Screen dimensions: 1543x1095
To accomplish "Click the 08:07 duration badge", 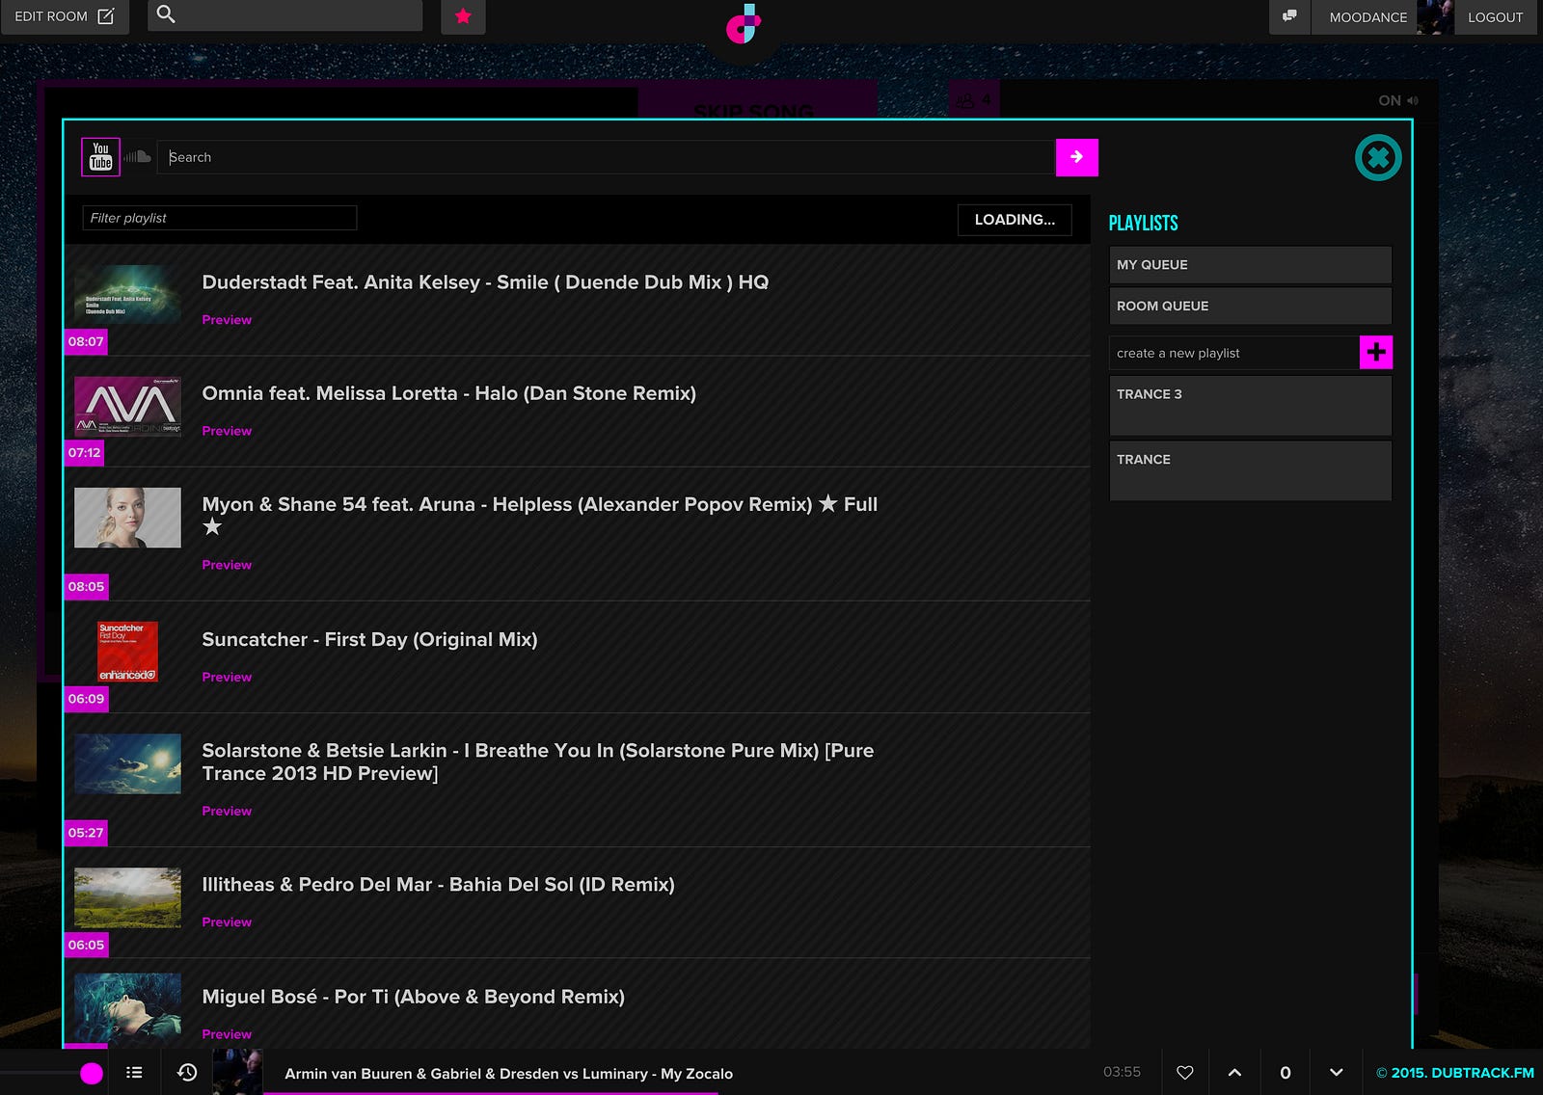I will point(86,341).
